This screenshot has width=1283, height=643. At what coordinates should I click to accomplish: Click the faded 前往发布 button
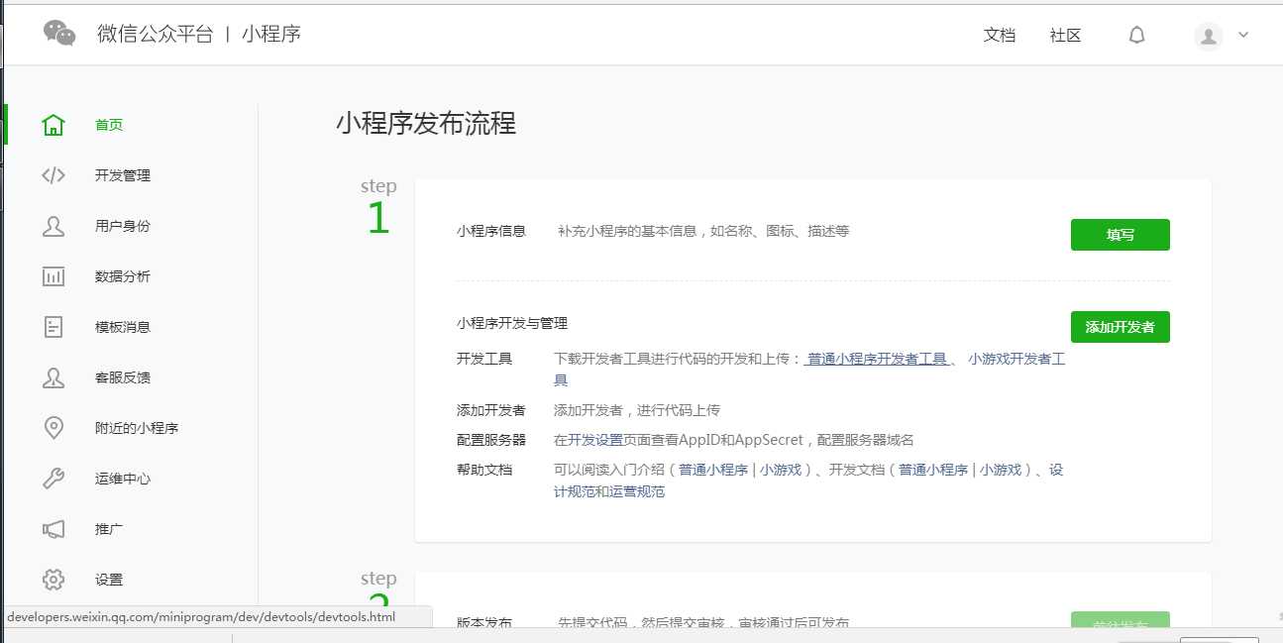[x=1121, y=620]
